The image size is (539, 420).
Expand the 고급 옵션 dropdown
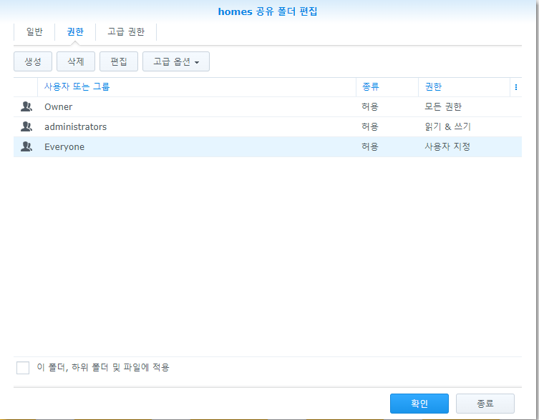pos(176,61)
